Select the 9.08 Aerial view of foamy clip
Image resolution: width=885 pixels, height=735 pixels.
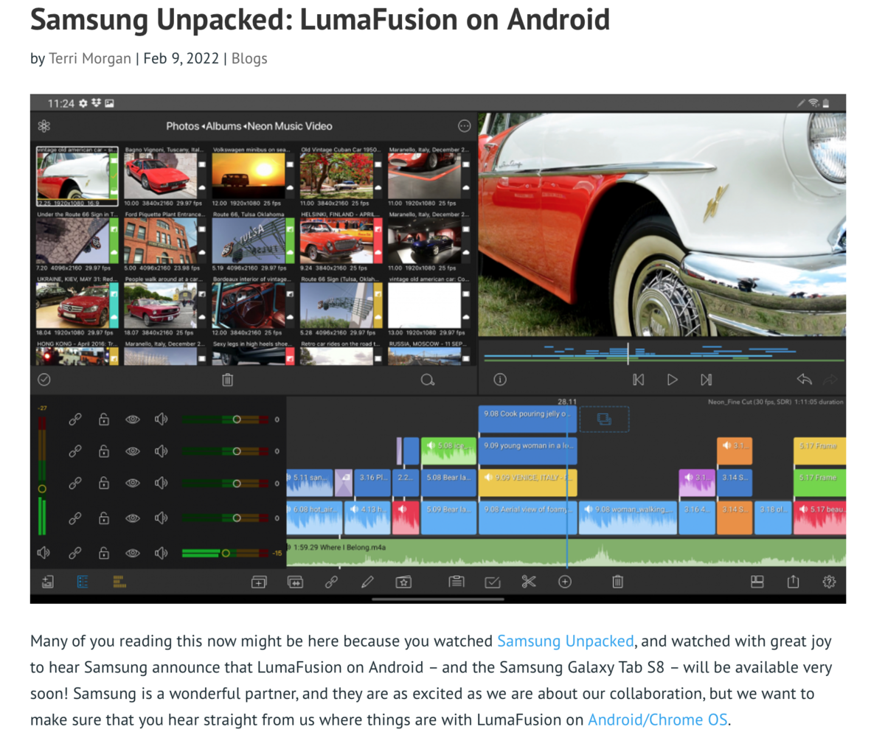coord(527,518)
